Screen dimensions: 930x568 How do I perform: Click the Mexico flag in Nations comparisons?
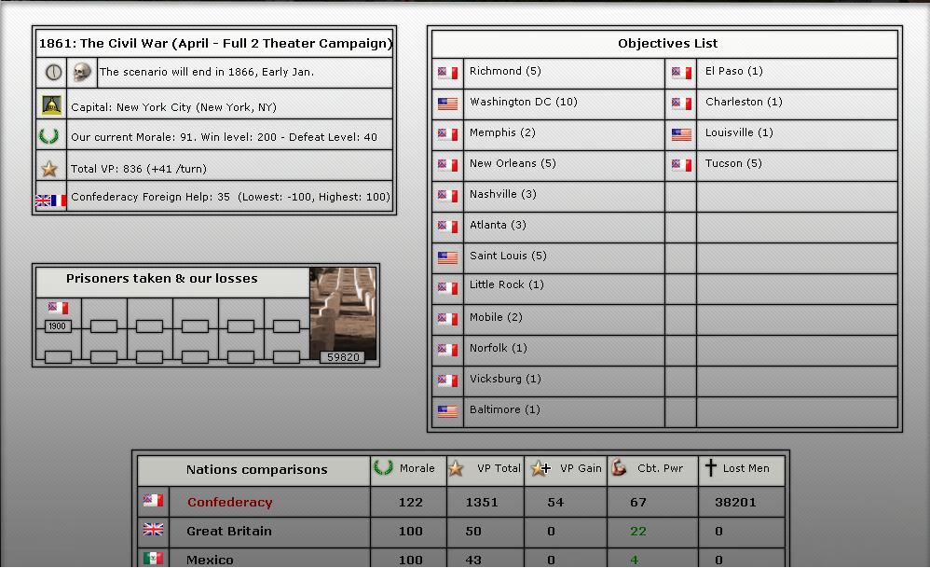pyautogui.click(x=153, y=559)
